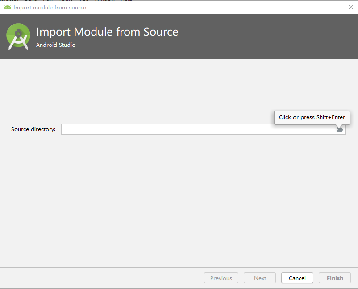Click the 'Click or press Shift+Enter' tooltip

(x=312, y=117)
